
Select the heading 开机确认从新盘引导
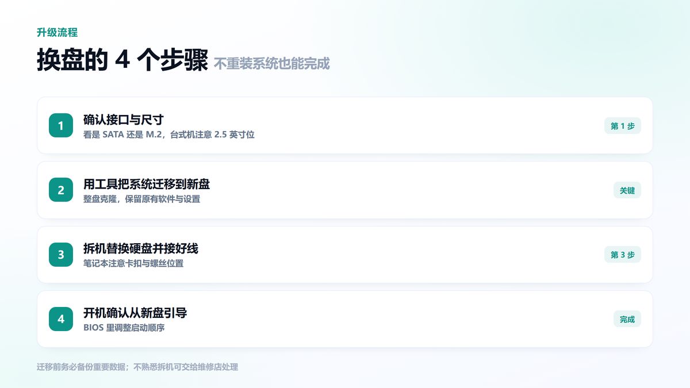(135, 313)
